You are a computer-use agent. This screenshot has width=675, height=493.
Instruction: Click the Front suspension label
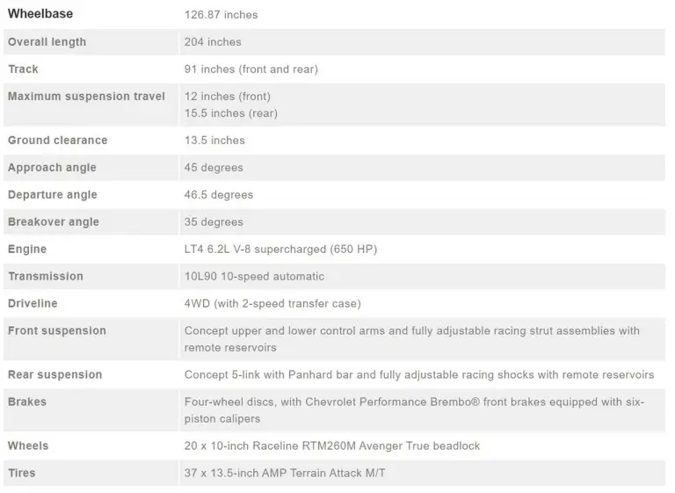click(57, 331)
